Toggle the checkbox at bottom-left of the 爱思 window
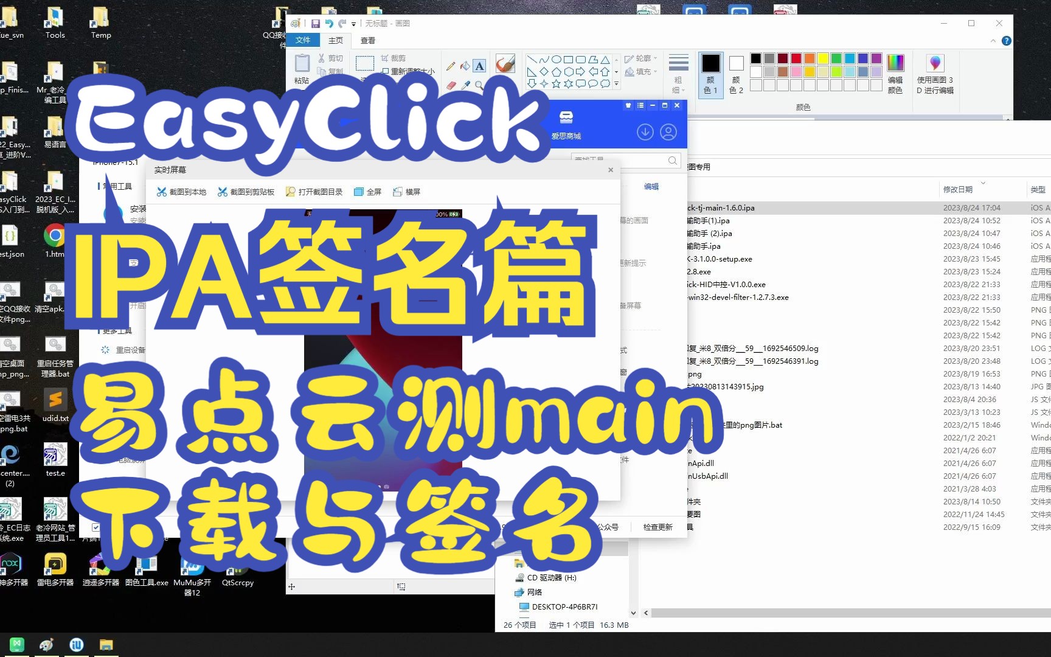This screenshot has width=1051, height=657. 95,527
